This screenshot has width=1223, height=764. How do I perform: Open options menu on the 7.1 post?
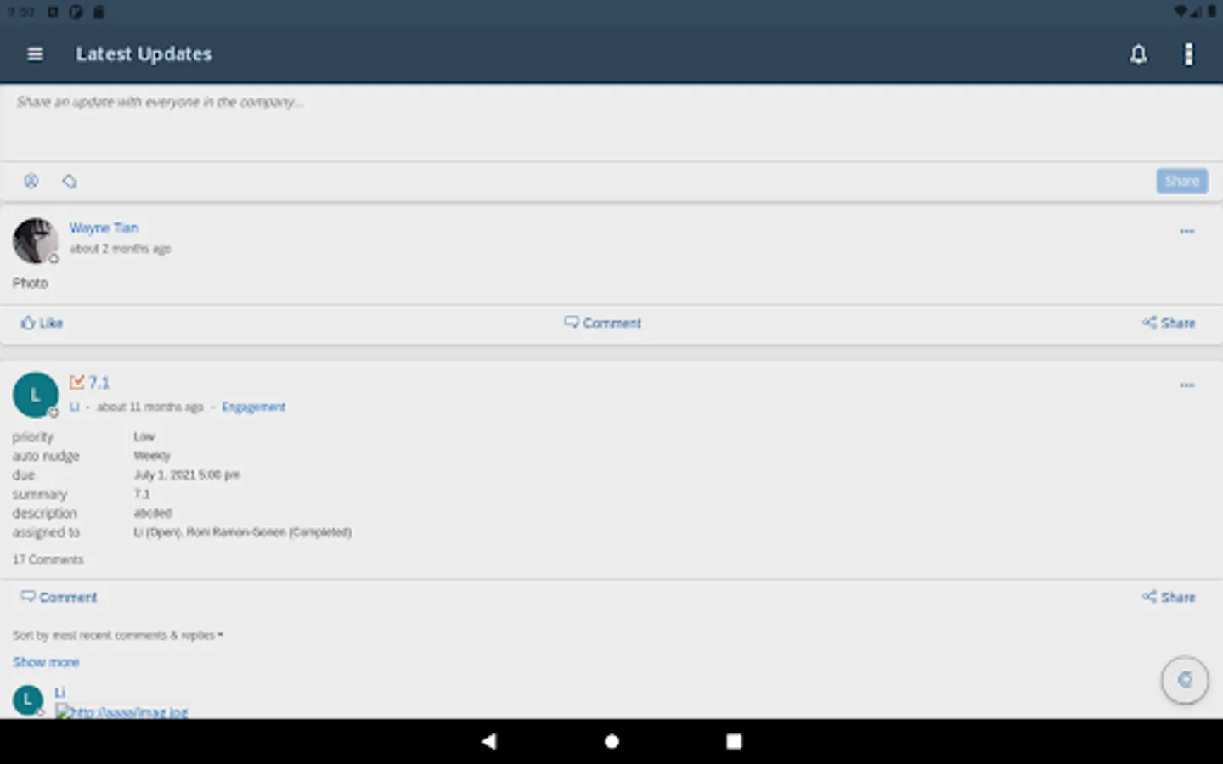pyautogui.click(x=1186, y=385)
